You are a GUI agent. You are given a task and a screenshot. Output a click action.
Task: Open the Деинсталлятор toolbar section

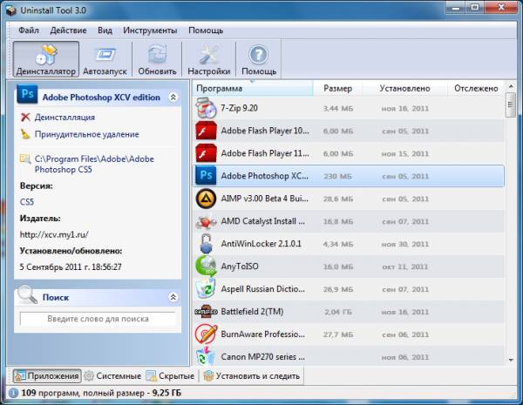coord(46,59)
